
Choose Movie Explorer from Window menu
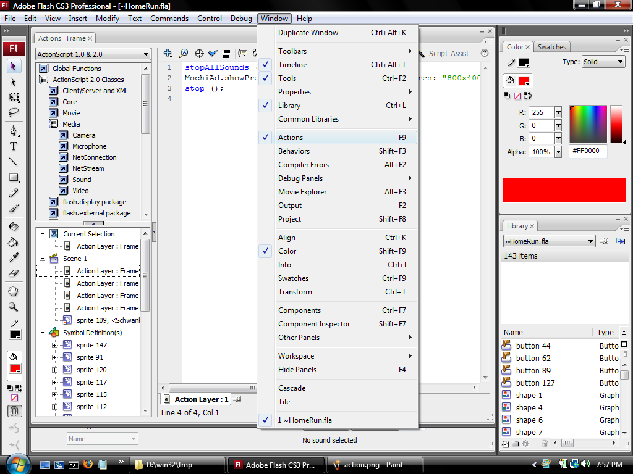[x=338, y=192]
